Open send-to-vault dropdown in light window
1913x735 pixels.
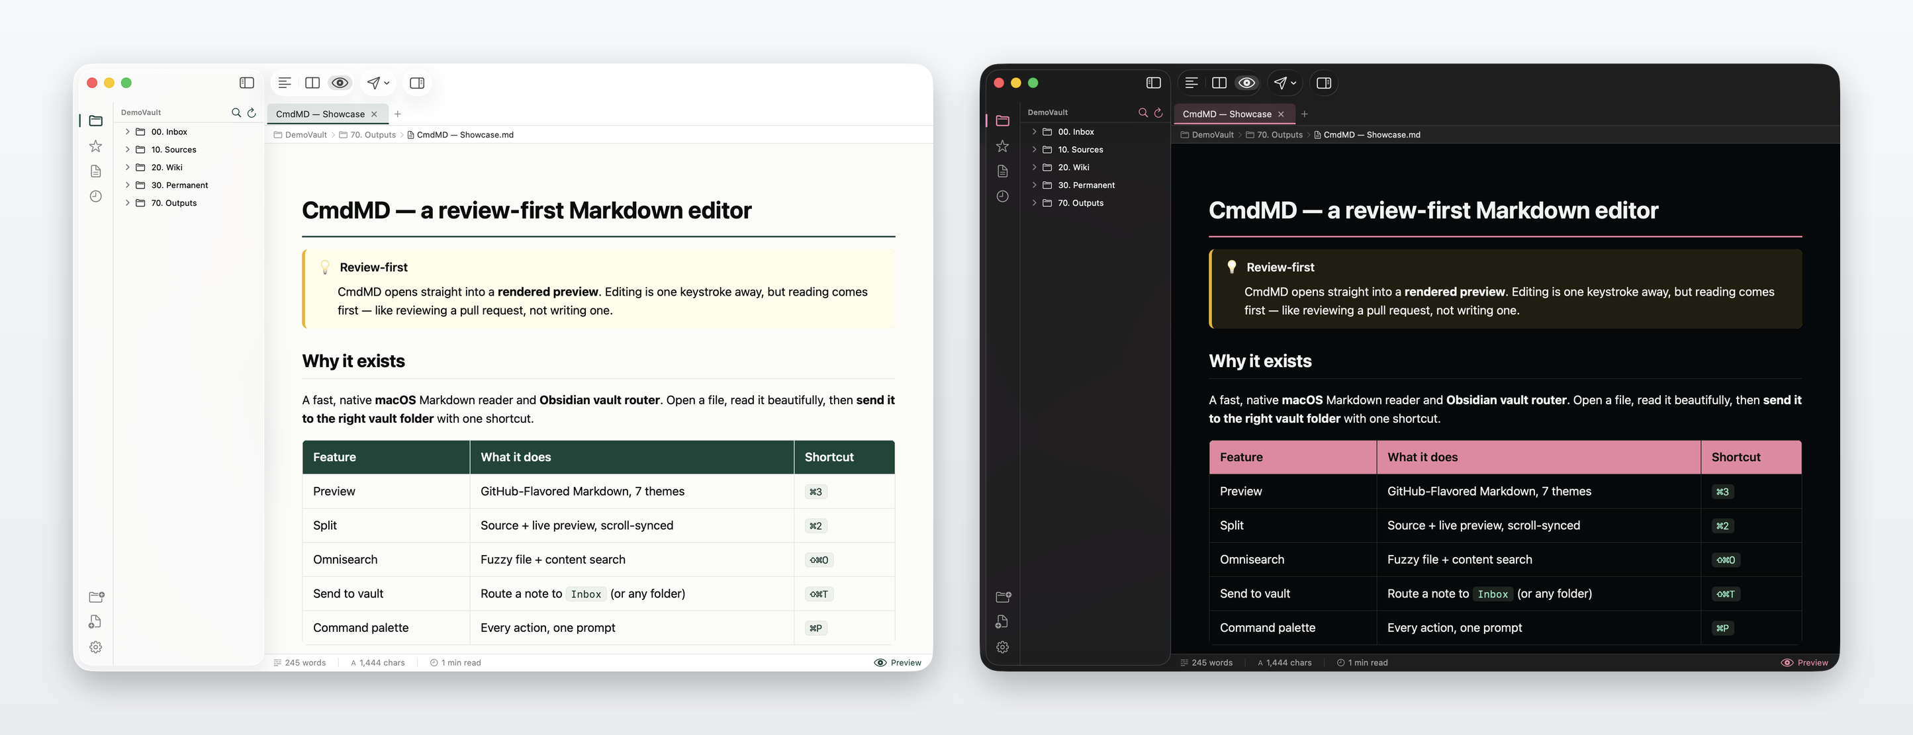(378, 83)
